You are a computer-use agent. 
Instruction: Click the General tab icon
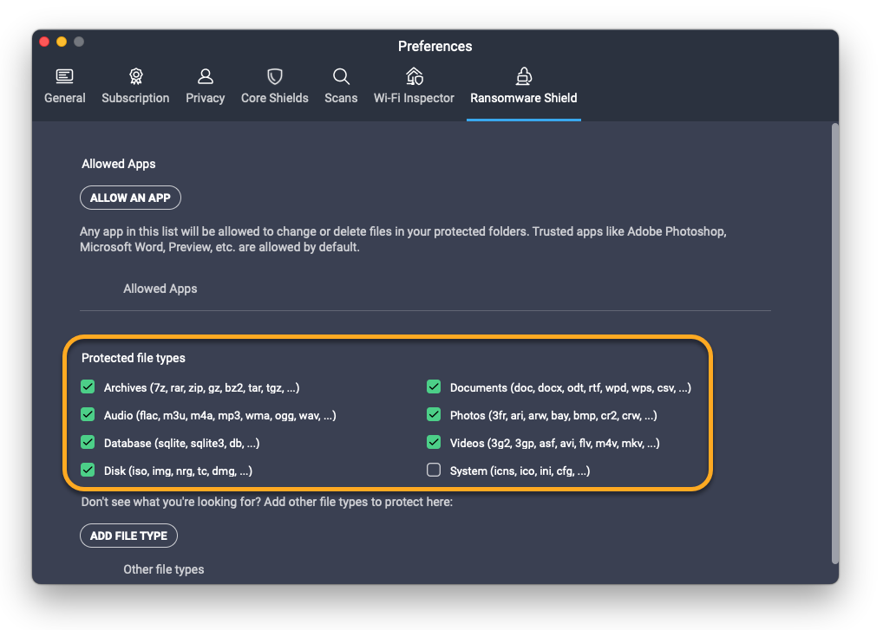click(65, 76)
